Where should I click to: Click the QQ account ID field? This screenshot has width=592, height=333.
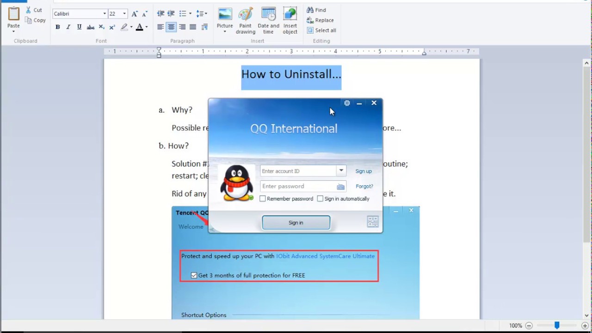pos(298,171)
